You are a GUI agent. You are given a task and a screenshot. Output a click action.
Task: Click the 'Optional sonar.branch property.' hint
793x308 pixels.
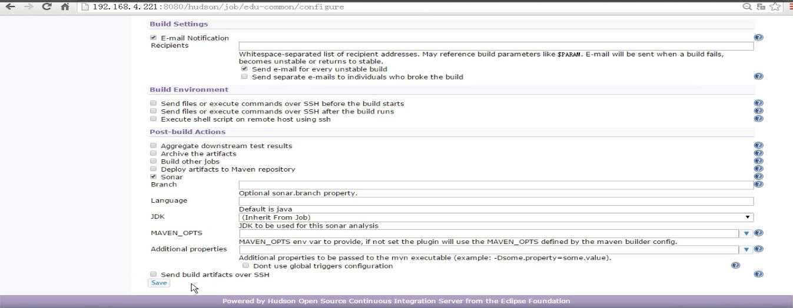click(298, 193)
